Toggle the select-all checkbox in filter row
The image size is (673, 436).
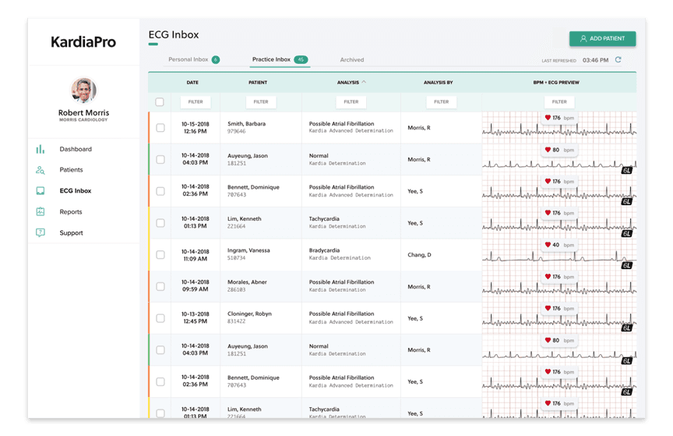coord(160,102)
